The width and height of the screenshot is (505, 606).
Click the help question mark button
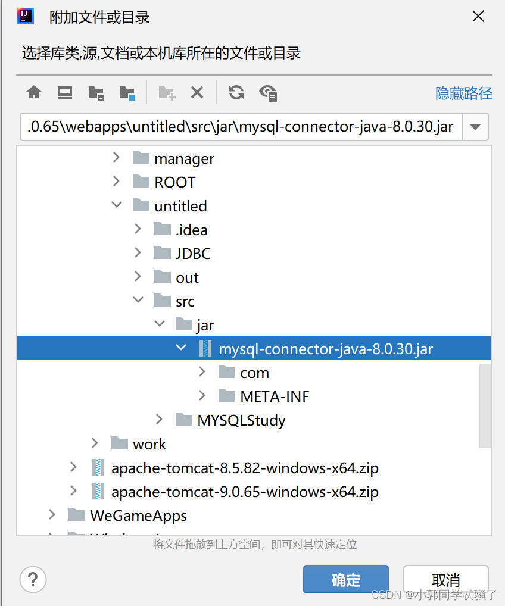tap(33, 579)
